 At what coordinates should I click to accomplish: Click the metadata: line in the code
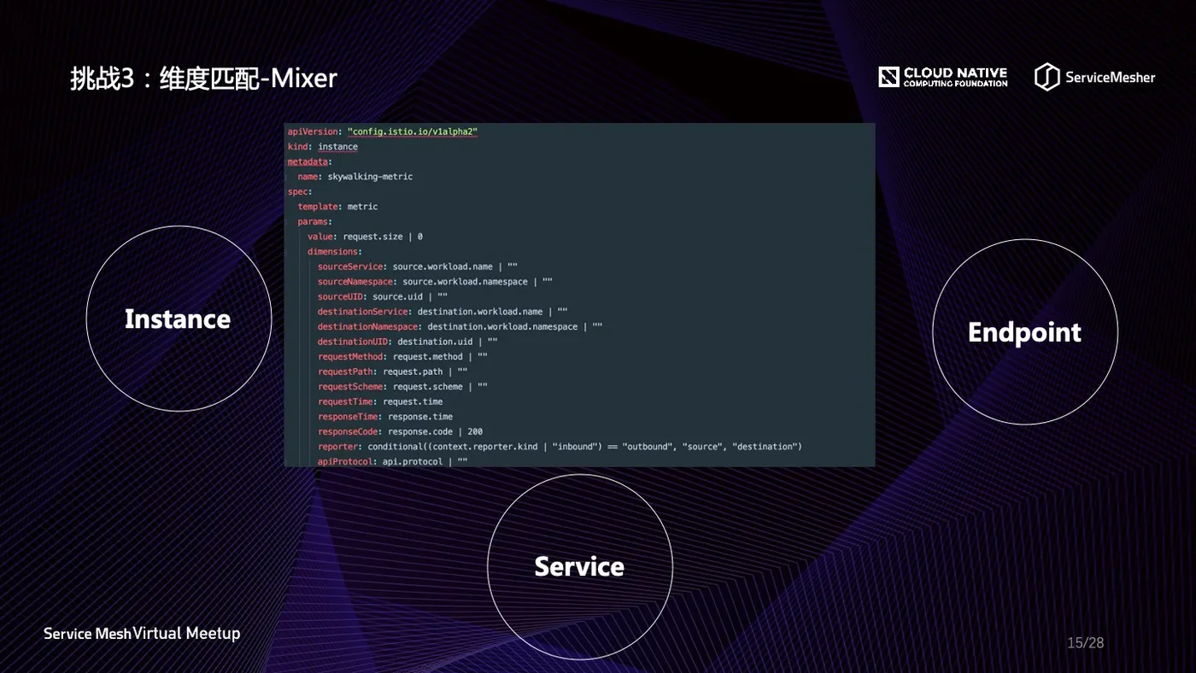point(309,161)
